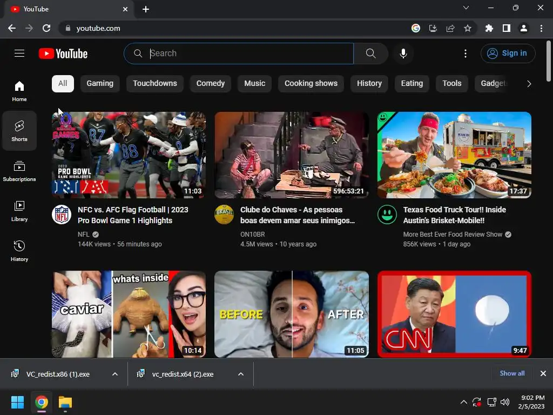Open the Chrome extensions puzzle icon
This screenshot has width=553, height=415.
(x=489, y=28)
